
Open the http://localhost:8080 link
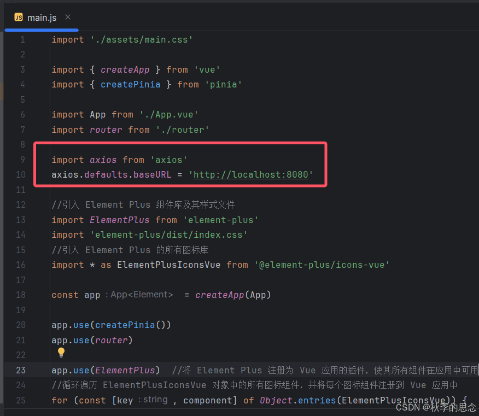click(x=251, y=175)
